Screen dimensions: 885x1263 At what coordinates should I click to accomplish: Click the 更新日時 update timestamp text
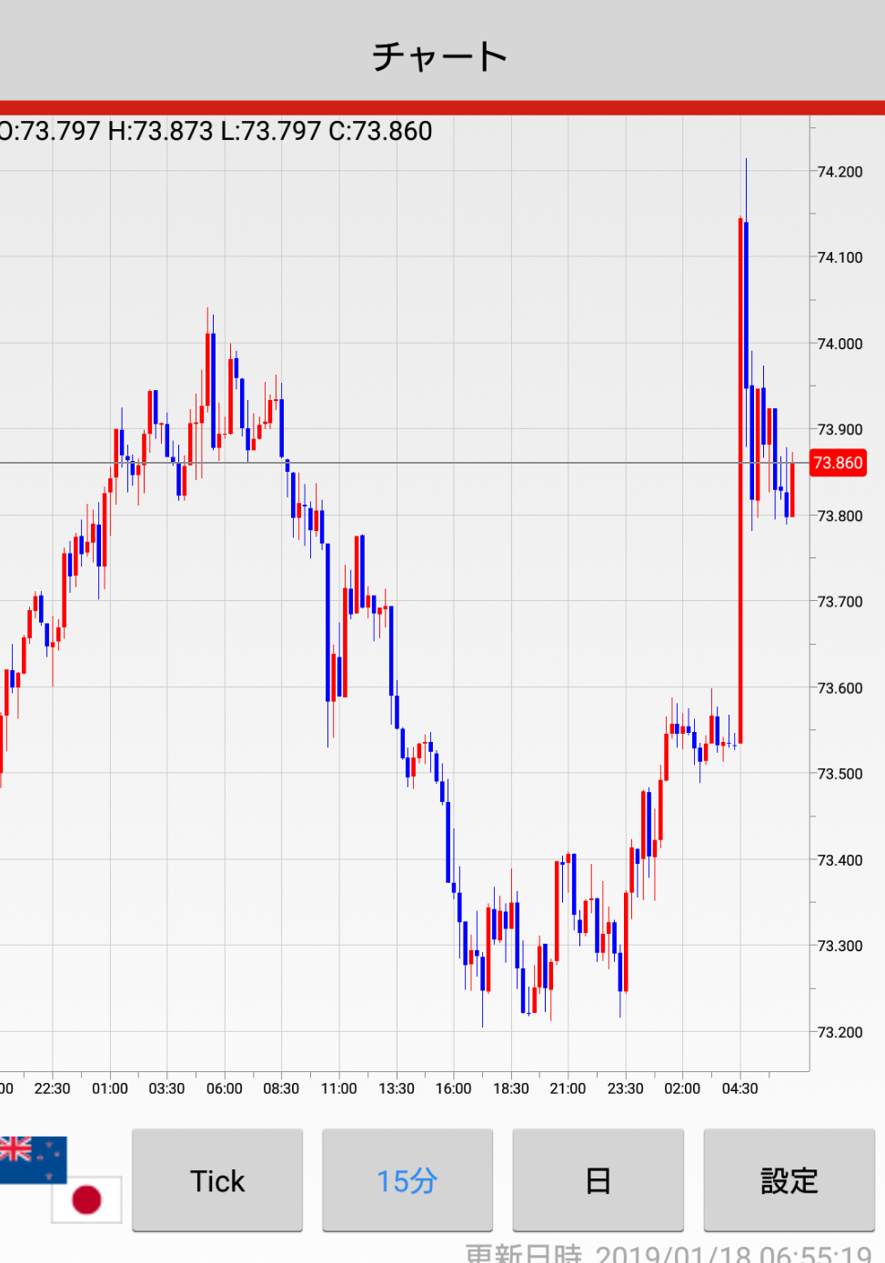click(669, 1253)
